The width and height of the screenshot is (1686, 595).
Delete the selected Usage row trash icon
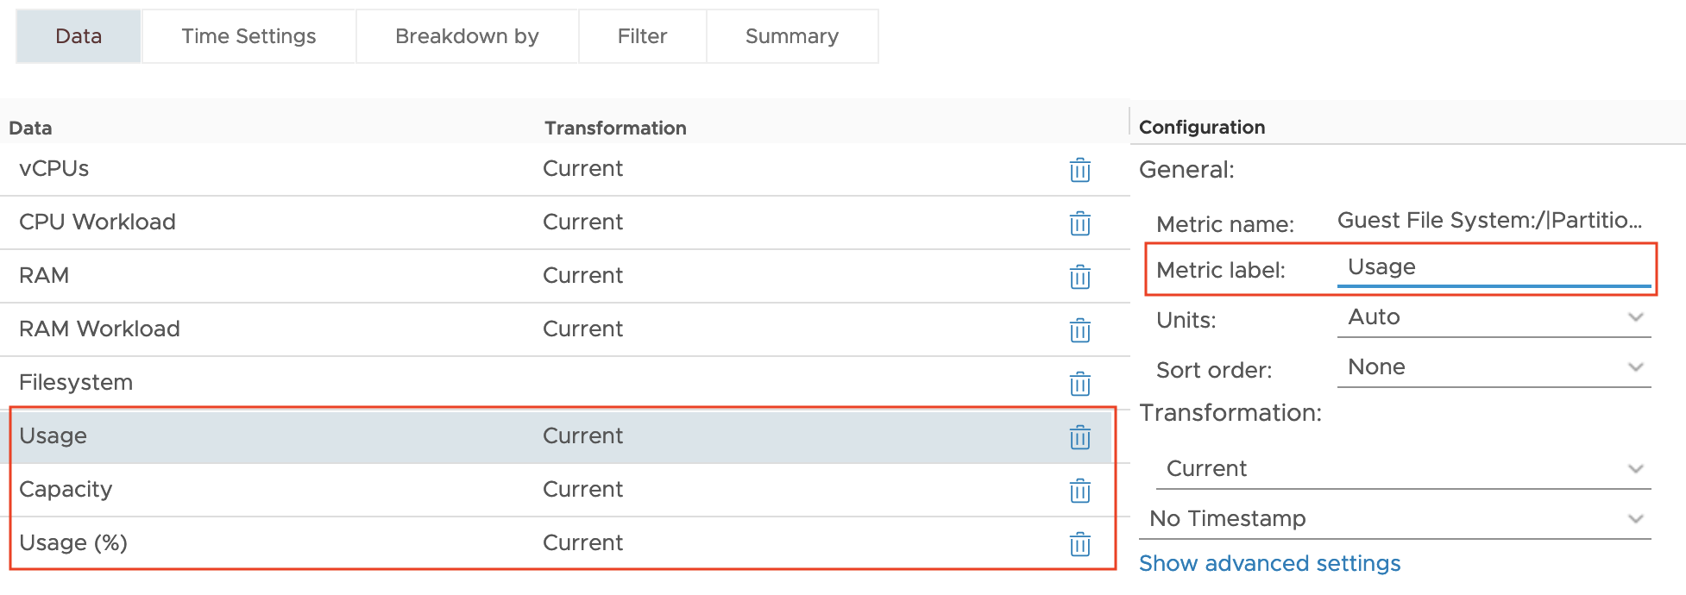[1079, 437]
